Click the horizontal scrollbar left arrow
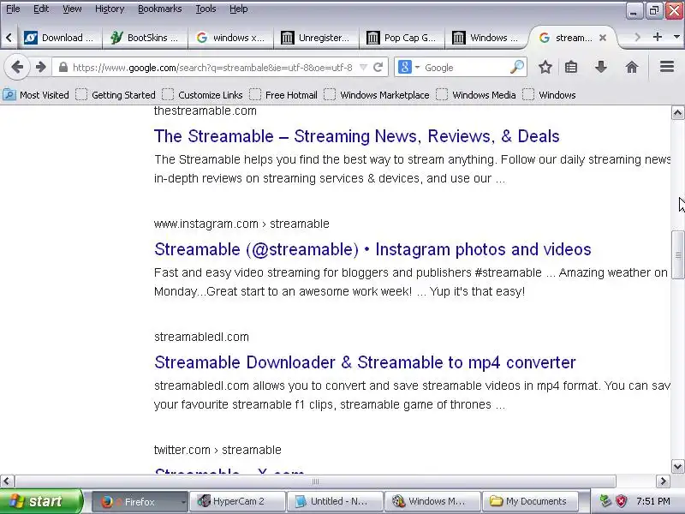This screenshot has height=514, width=685. tap(7, 481)
